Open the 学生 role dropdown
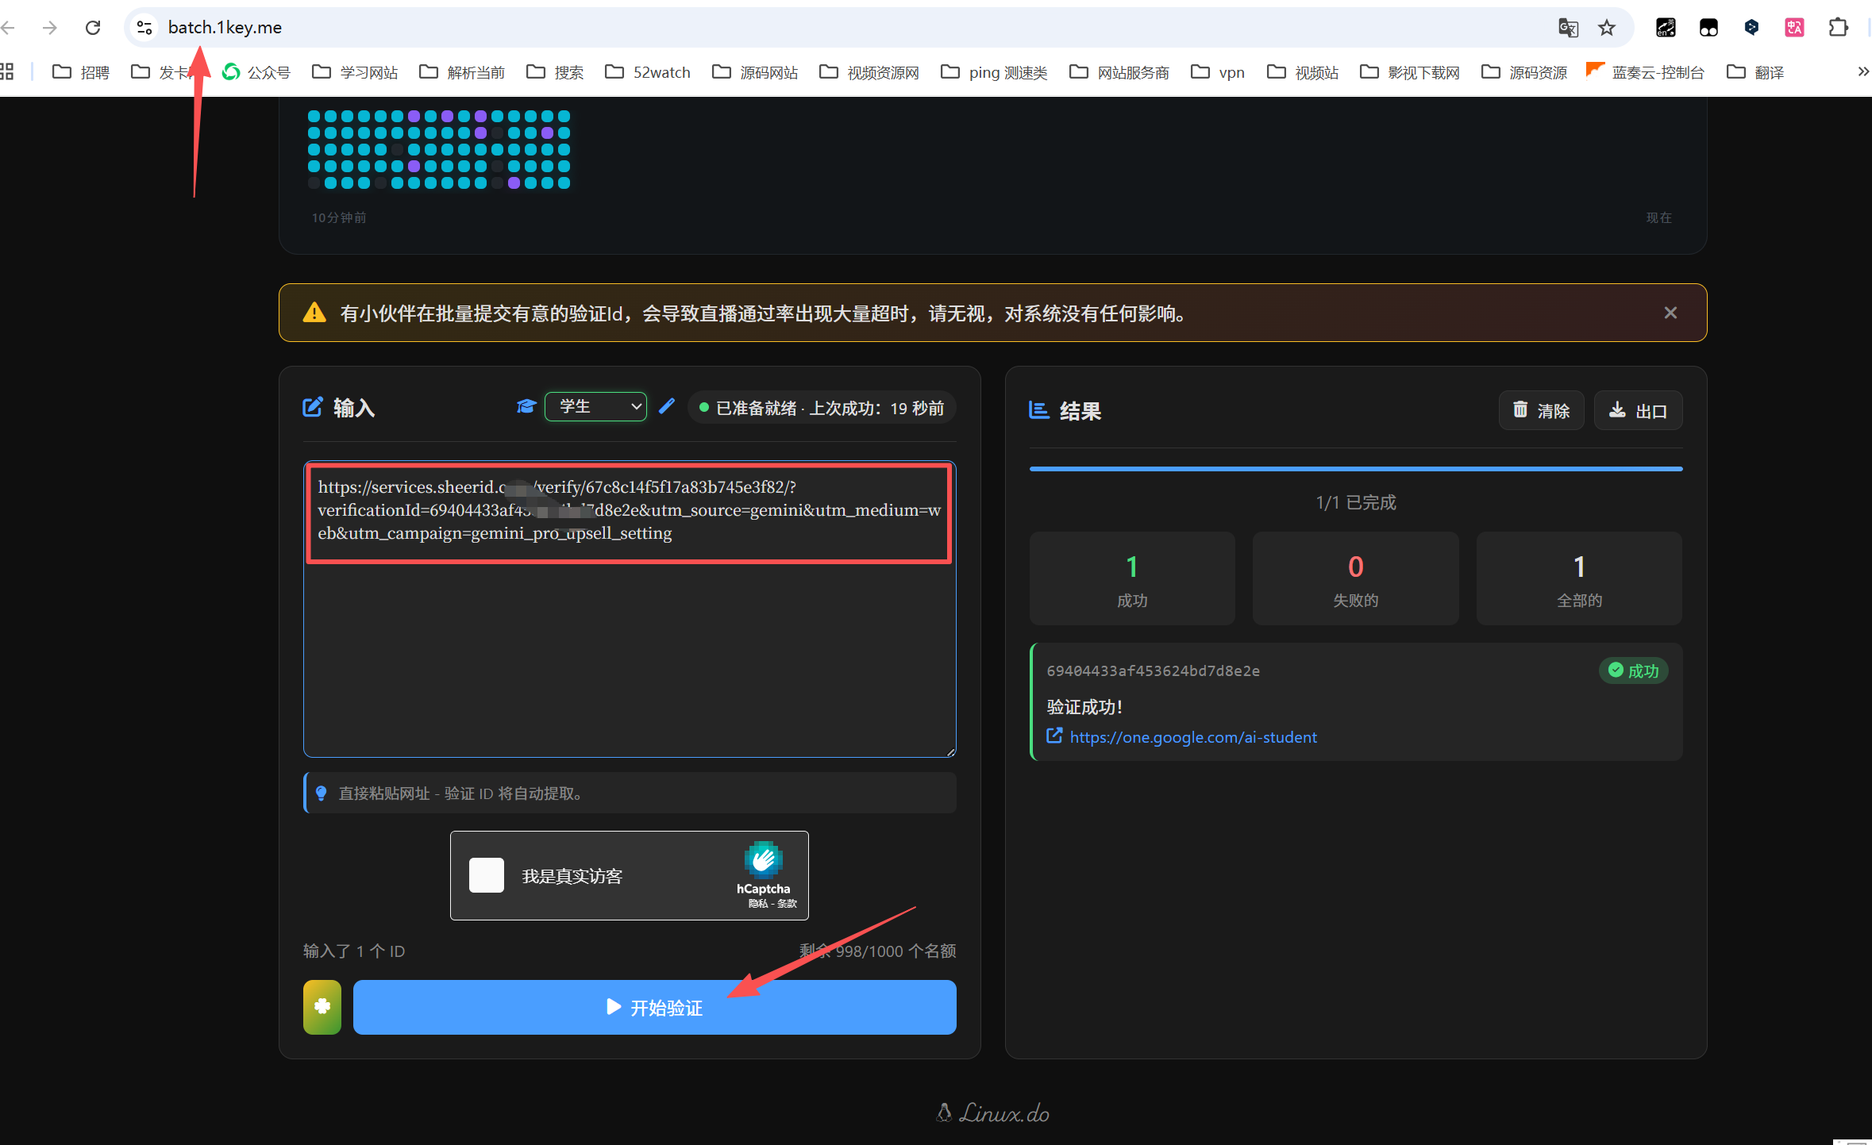This screenshot has width=1872, height=1145. [595, 406]
